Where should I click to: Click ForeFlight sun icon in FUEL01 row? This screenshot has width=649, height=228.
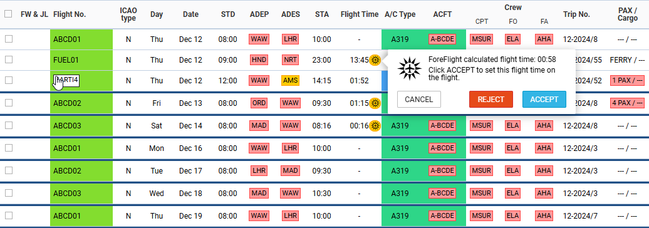[375, 60]
